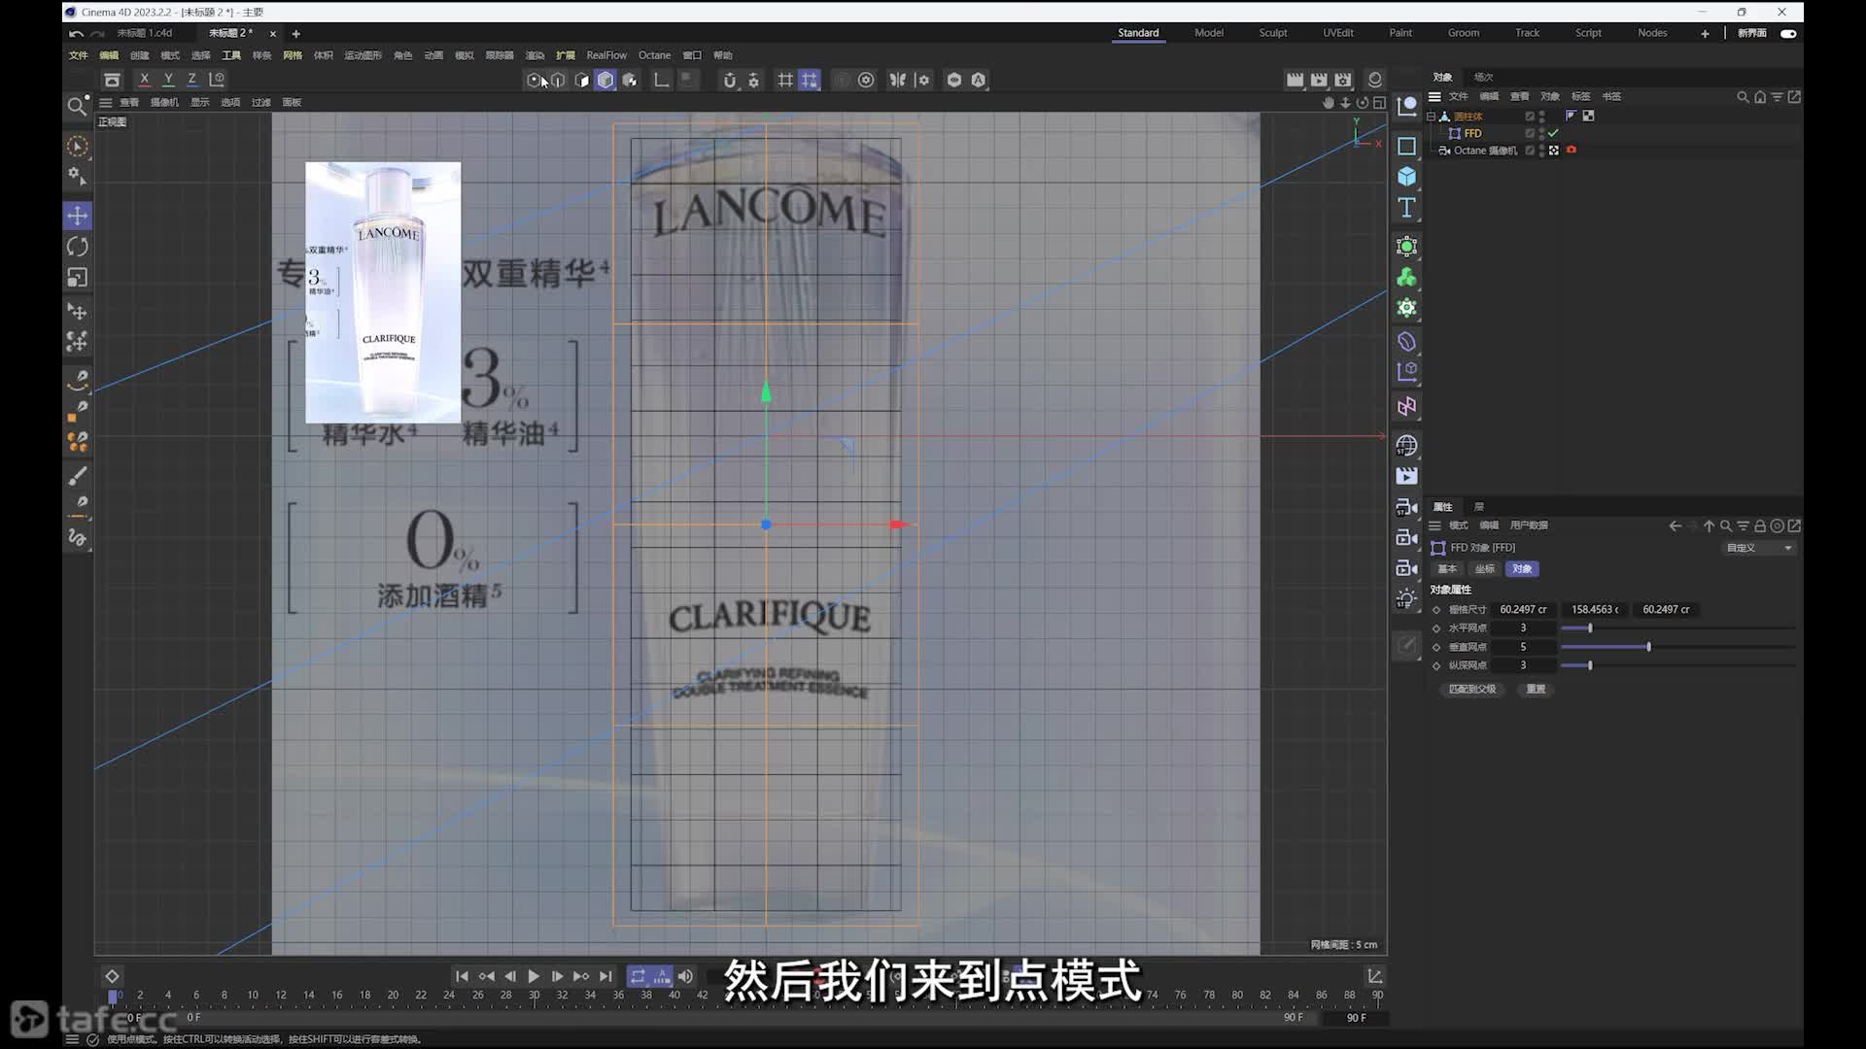The width and height of the screenshot is (1866, 1049).
Task: Open the light object icon in palette
Action: pos(1406,599)
